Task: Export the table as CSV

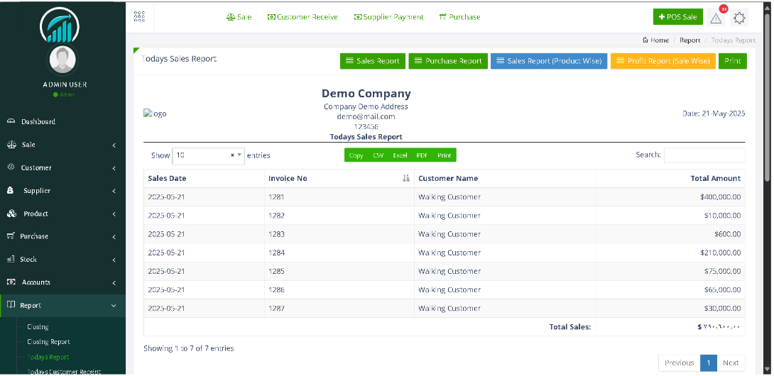Action: pyautogui.click(x=378, y=155)
